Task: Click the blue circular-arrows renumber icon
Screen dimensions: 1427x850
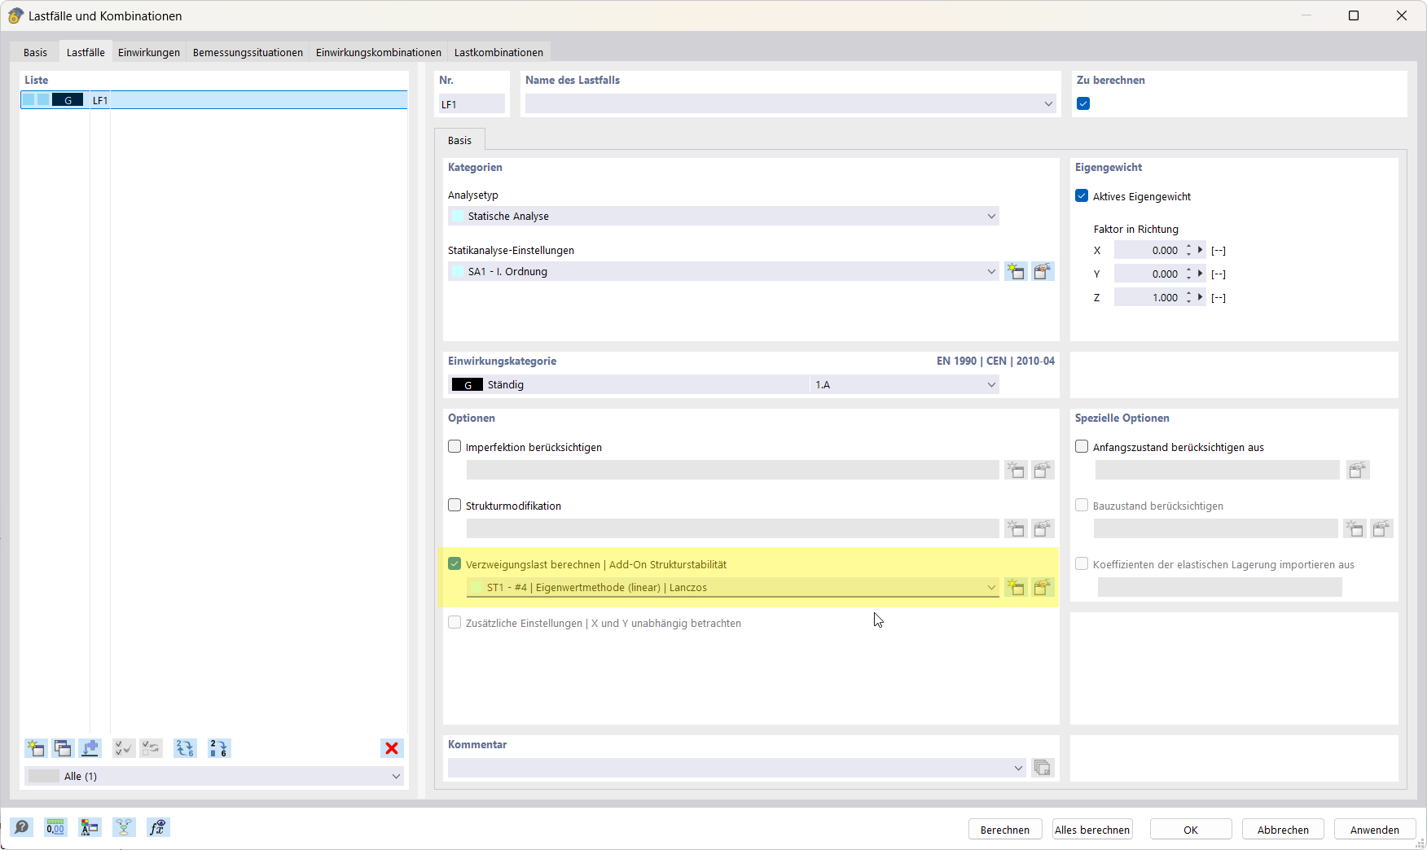Action: pyautogui.click(x=185, y=748)
